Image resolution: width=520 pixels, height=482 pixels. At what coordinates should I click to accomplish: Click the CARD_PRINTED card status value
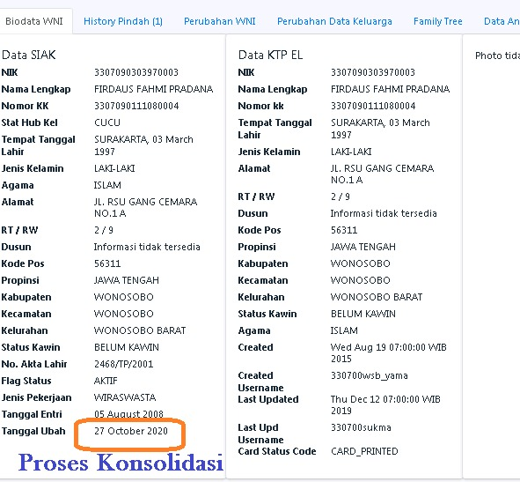(x=364, y=451)
